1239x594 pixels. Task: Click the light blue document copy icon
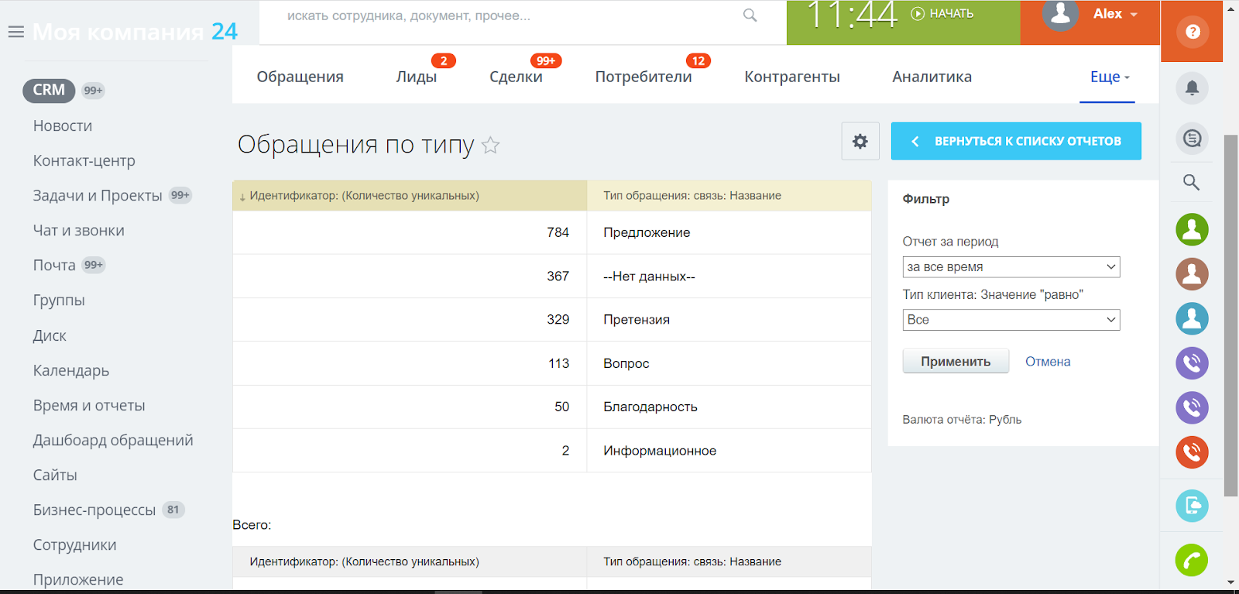click(1193, 506)
